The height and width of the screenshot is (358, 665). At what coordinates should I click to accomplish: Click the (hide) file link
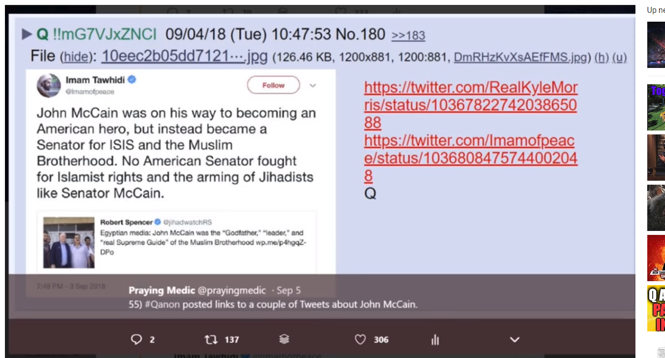click(76, 58)
